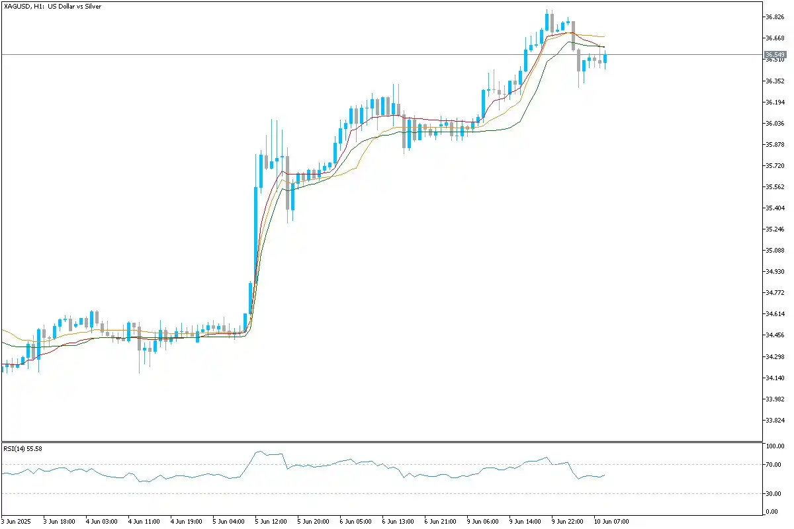Click the 35.878 price axis label
This screenshot has height=529, width=794.
pos(775,145)
